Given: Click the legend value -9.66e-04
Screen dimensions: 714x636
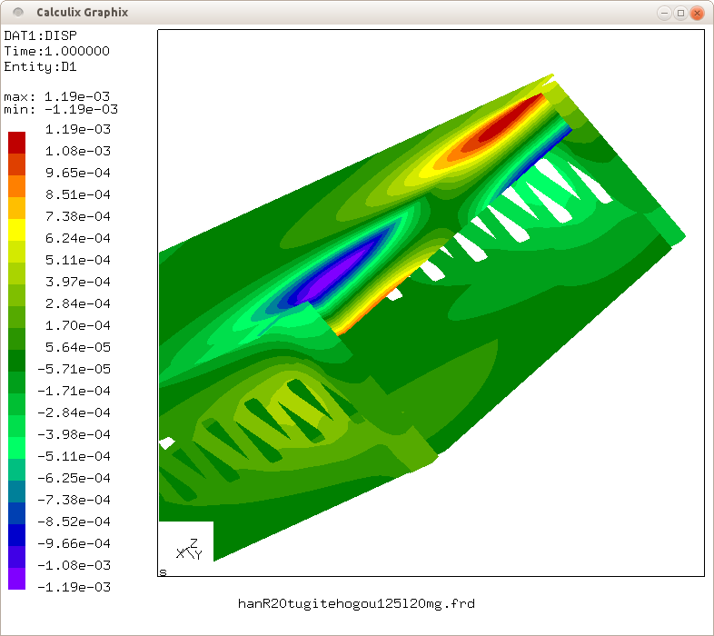Looking at the screenshot, I should pos(74,543).
